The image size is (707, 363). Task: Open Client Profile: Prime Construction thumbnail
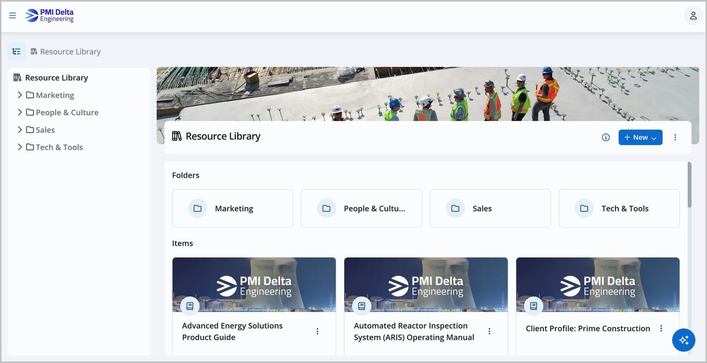[598, 285]
